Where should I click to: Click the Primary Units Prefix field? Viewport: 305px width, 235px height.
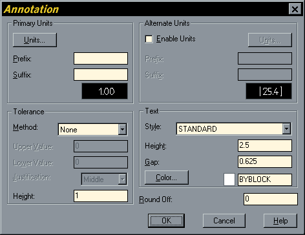pyautogui.click(x=101, y=58)
